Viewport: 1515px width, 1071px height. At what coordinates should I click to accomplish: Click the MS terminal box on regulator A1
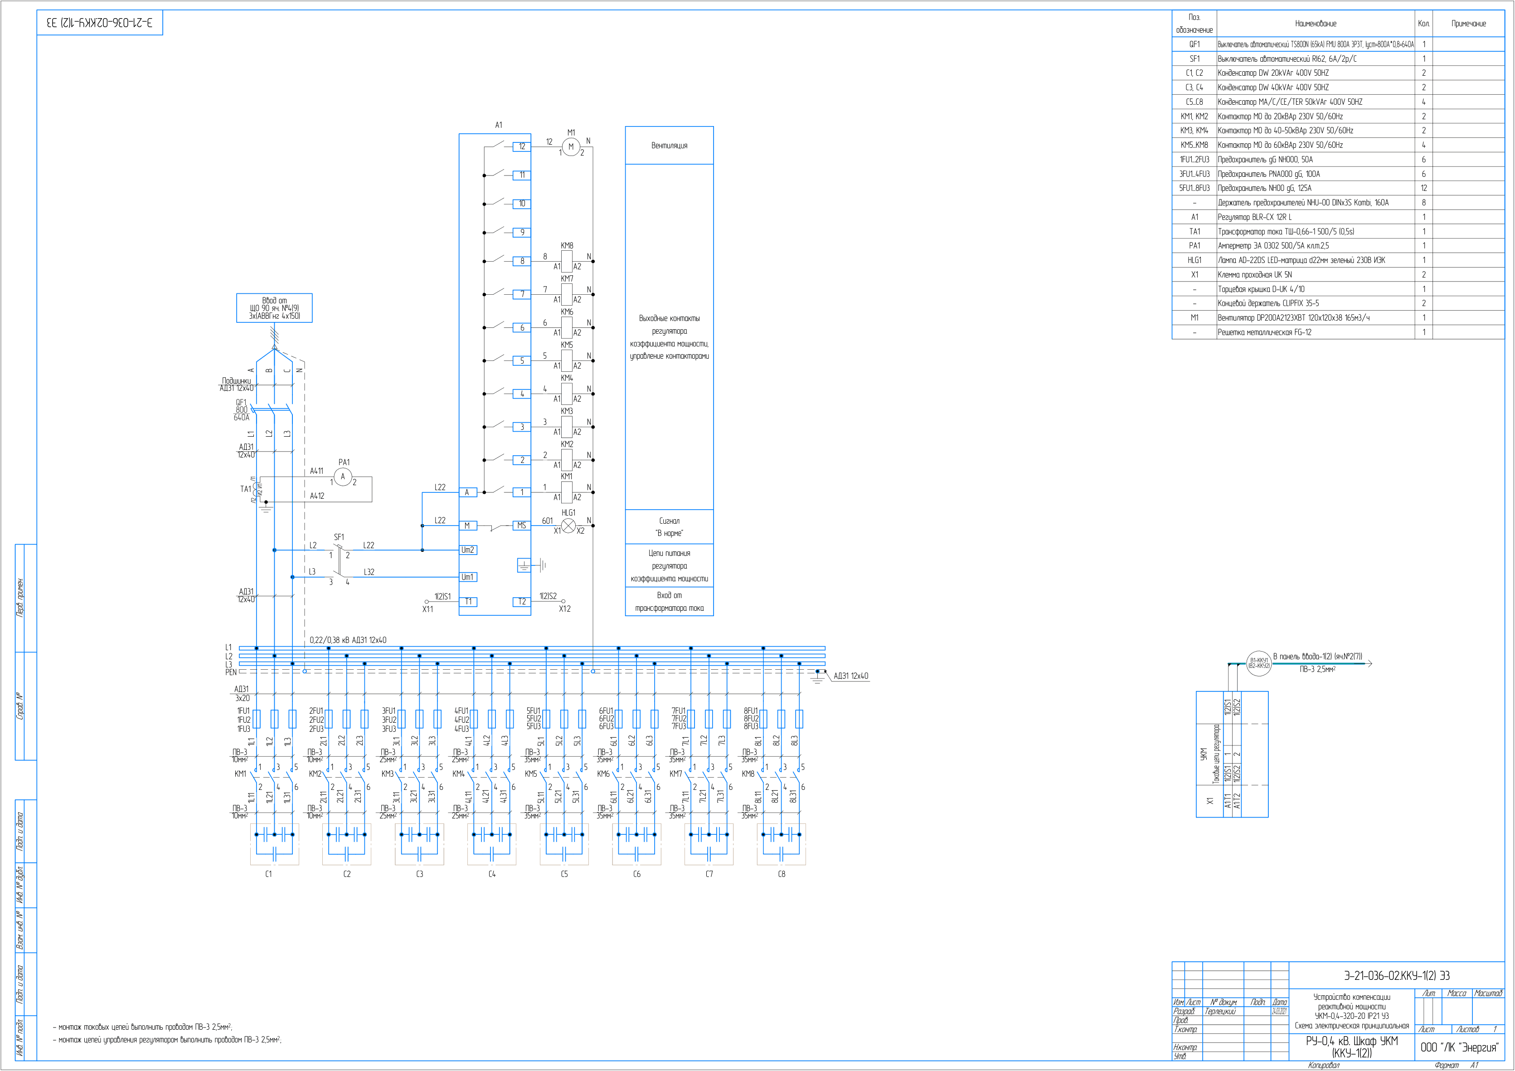(522, 526)
